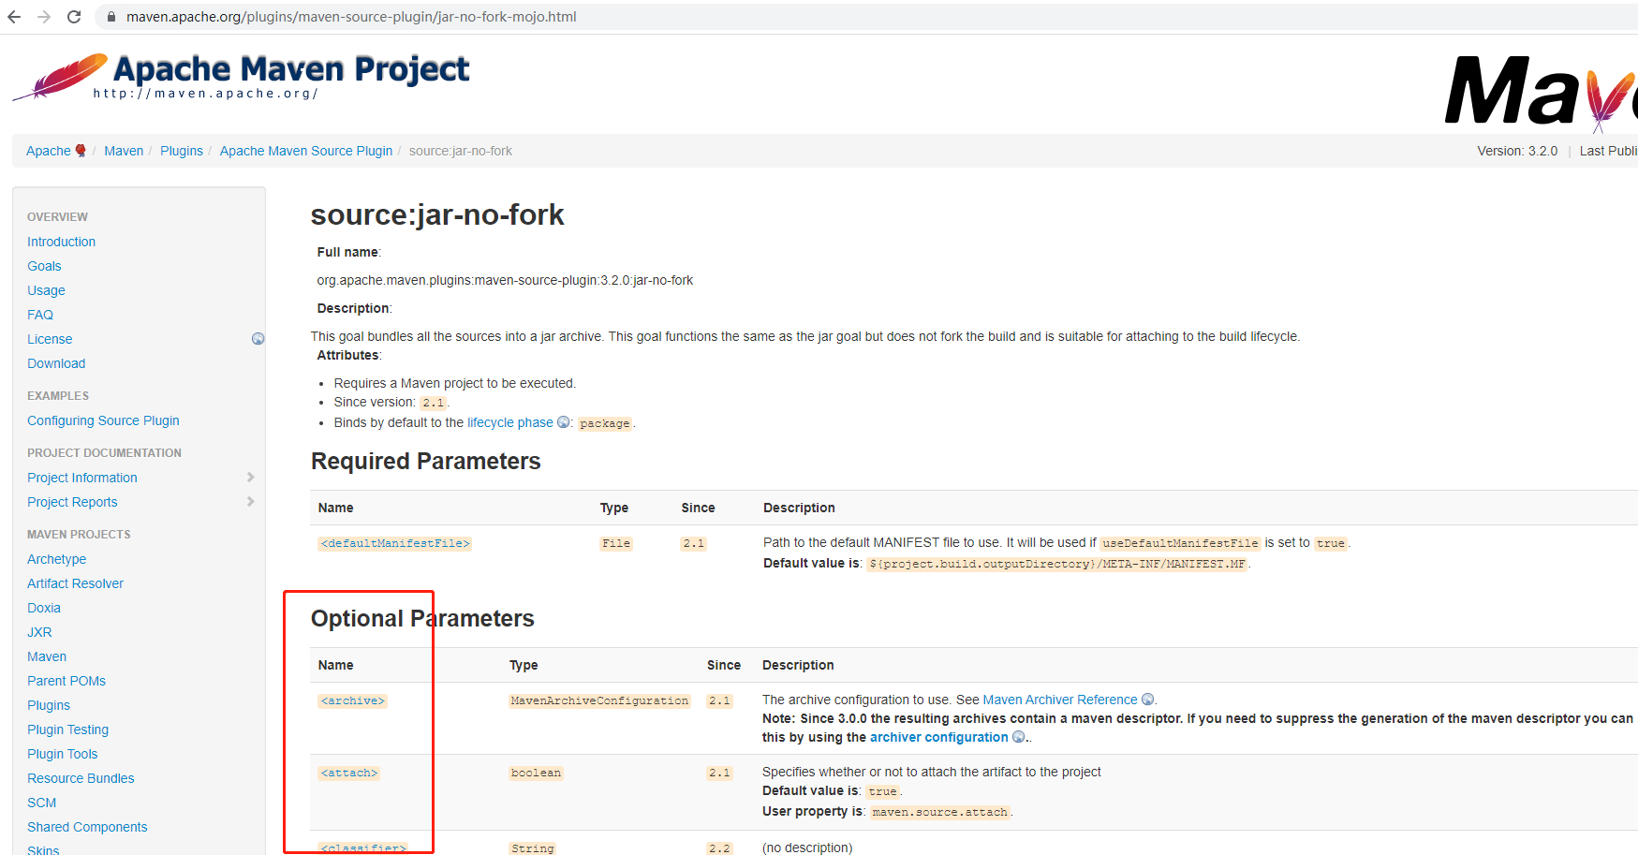Image resolution: width=1638 pixels, height=855 pixels.
Task: Open the Plugin Testing link
Action: pos(67,730)
